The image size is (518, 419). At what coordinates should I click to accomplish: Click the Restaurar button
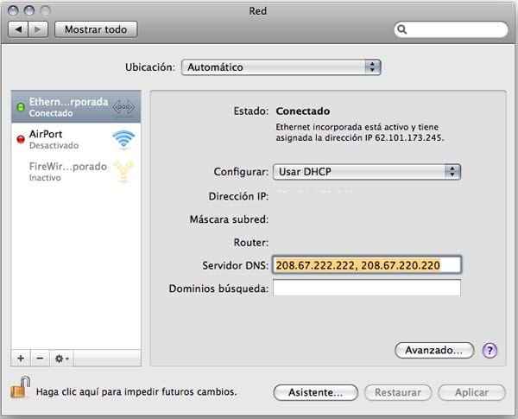(398, 392)
